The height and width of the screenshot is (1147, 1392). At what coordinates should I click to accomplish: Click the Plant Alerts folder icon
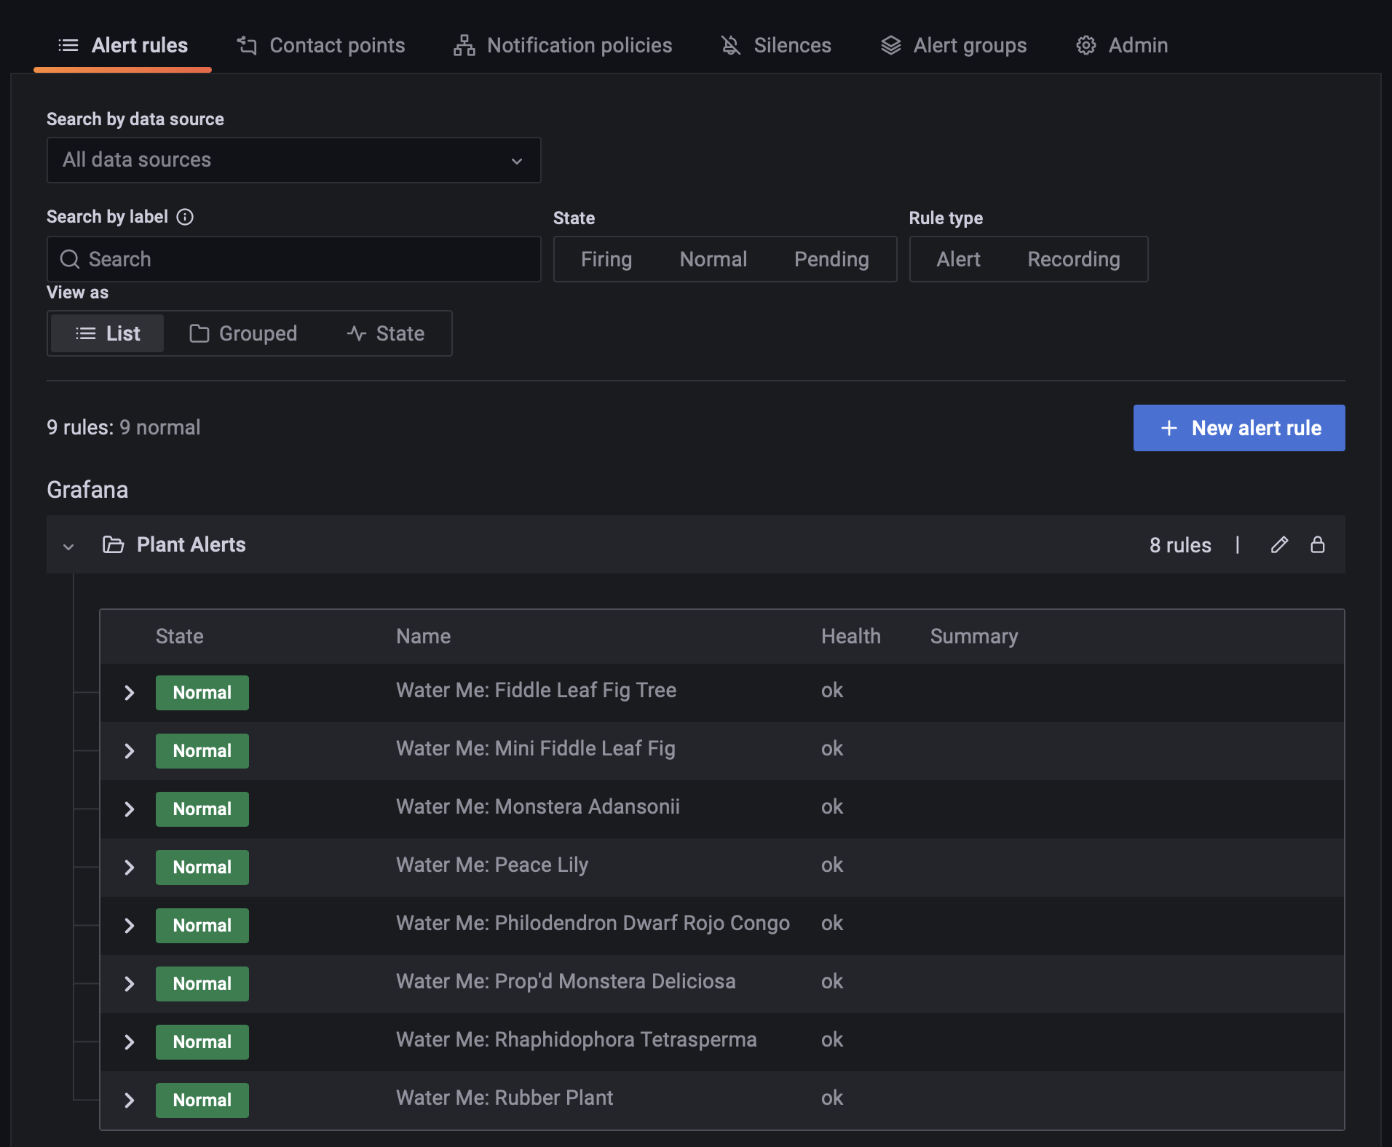pos(113,544)
